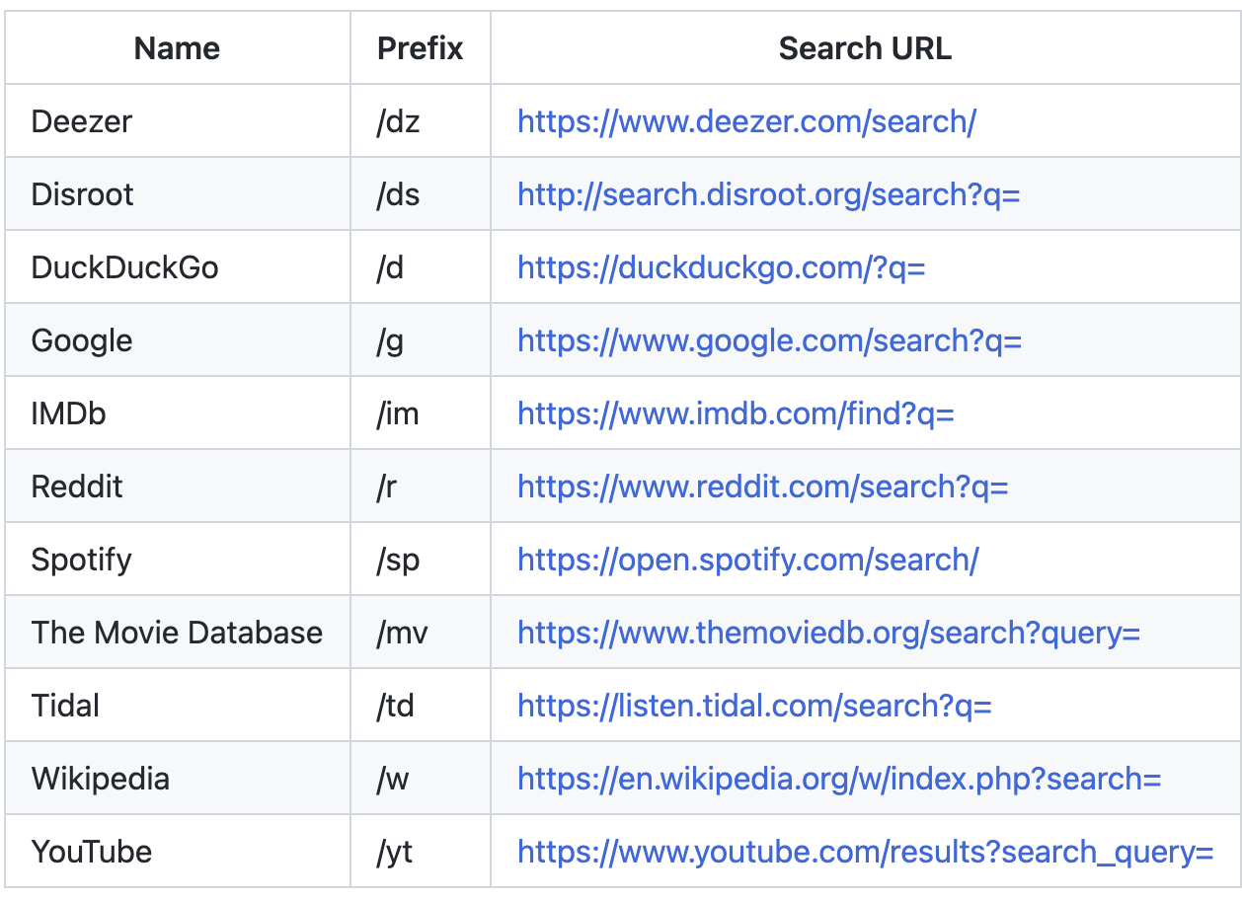Select the /yt prefix text
This screenshot has width=1242, height=900.
pos(395,852)
